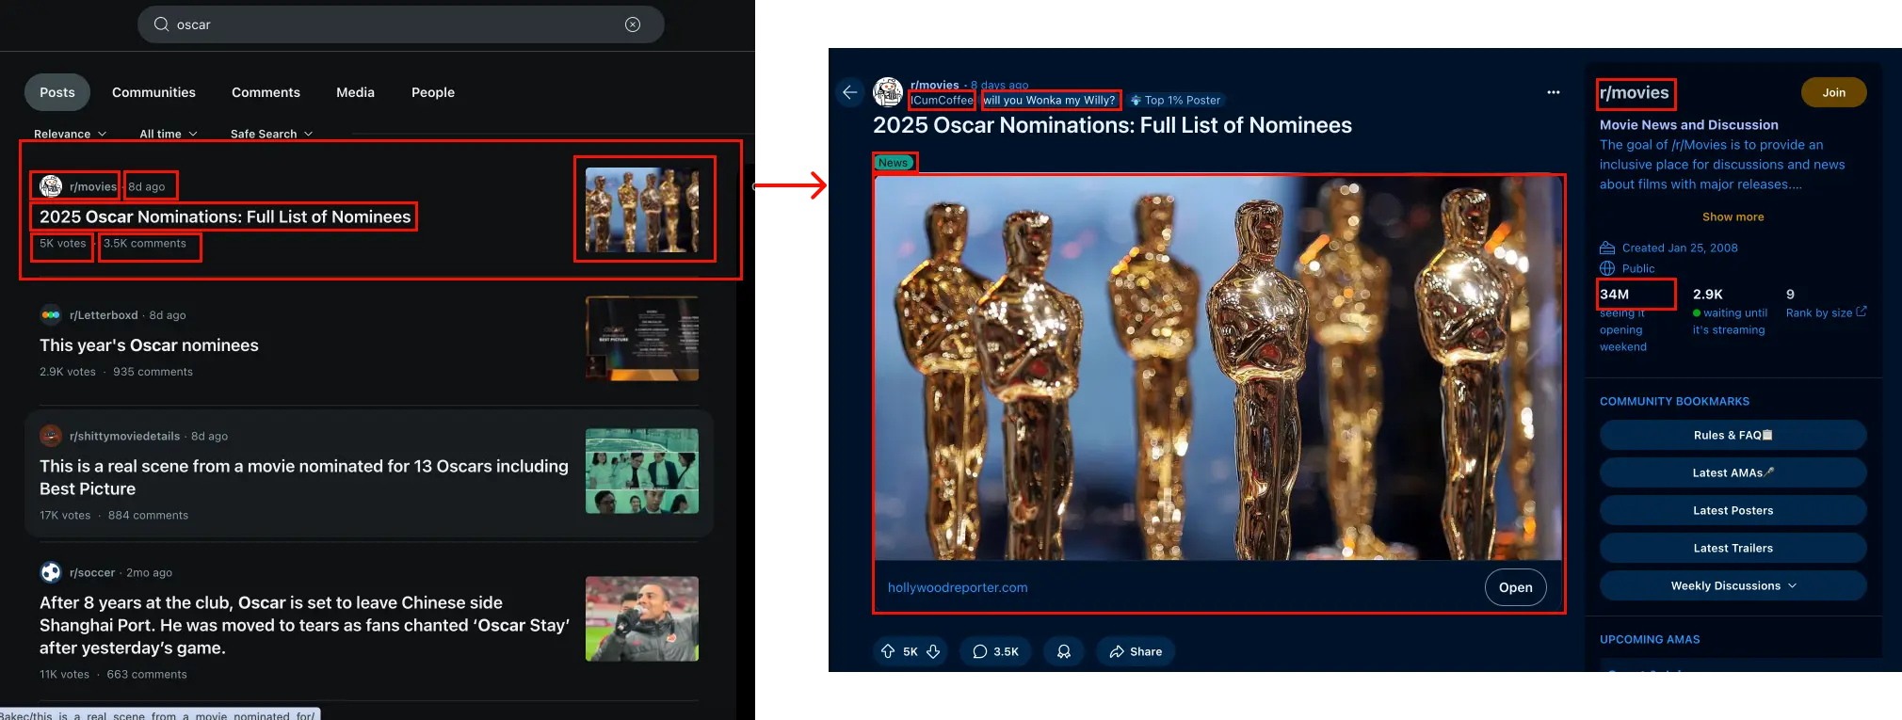
Task: Click the News post flair
Action: click(893, 163)
